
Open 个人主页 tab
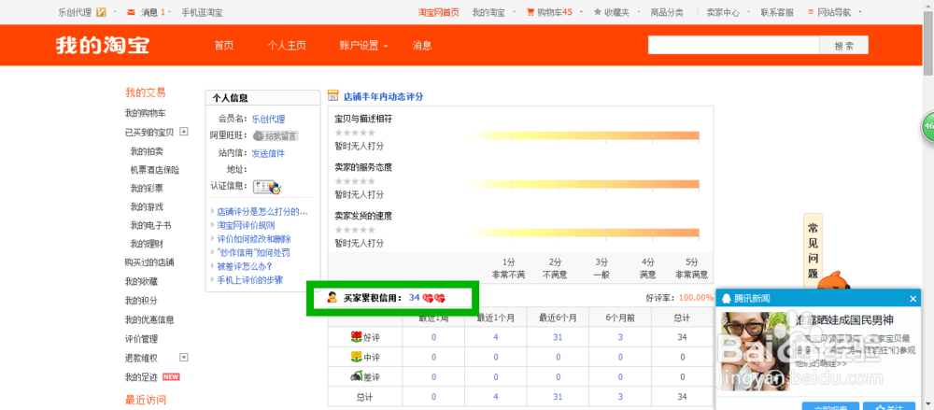point(287,45)
